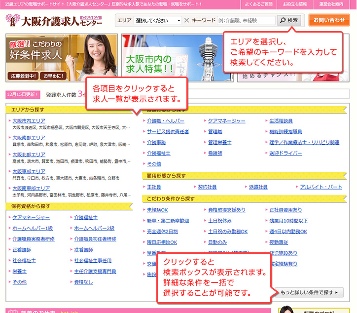This screenshot has height=313, width=357.
Task: Select the 管理栄養士 link
Action: point(220,142)
